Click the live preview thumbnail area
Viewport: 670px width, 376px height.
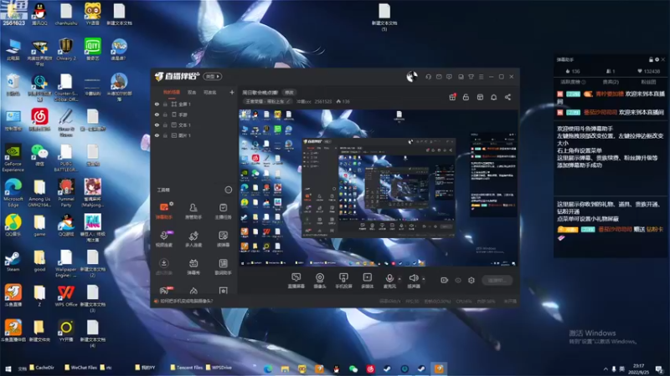click(x=379, y=188)
